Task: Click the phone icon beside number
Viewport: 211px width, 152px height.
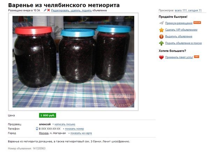Action: [37, 129]
